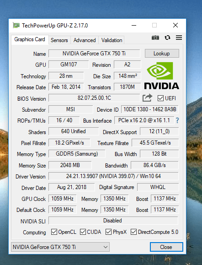Click the Bandwidth field 86.4 GB/s

tap(154, 165)
